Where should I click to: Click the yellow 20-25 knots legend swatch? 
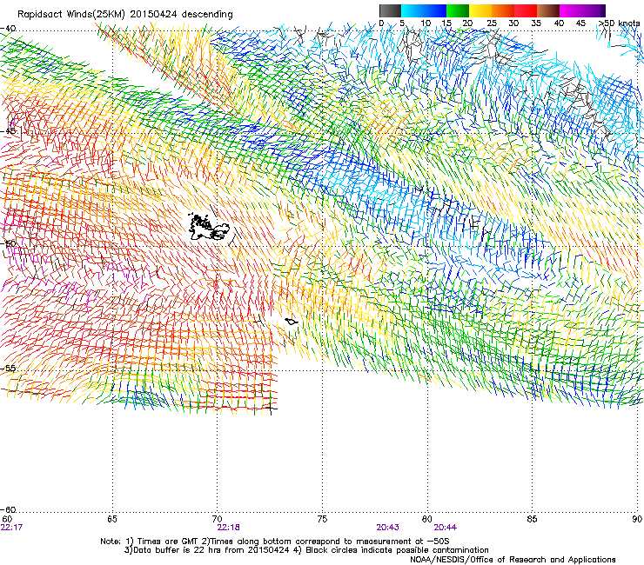[480, 10]
